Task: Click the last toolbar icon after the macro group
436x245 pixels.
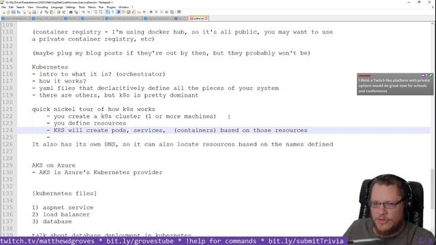Action: [x=178, y=12]
